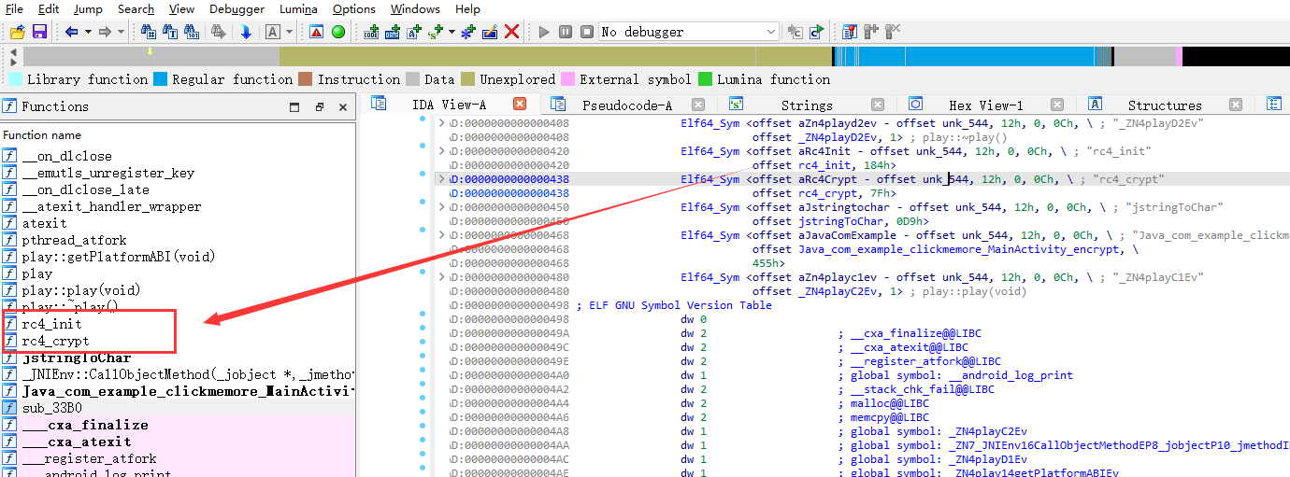Open dropdown arrow beside green 's' icon
Screen dimensions: 1290x477
451,32
